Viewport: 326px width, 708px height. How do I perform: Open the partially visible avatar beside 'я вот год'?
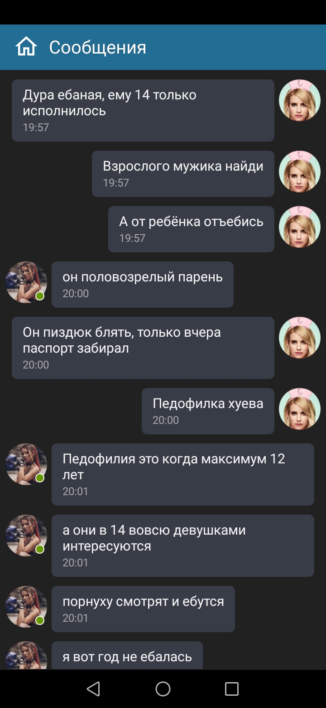tap(26, 655)
